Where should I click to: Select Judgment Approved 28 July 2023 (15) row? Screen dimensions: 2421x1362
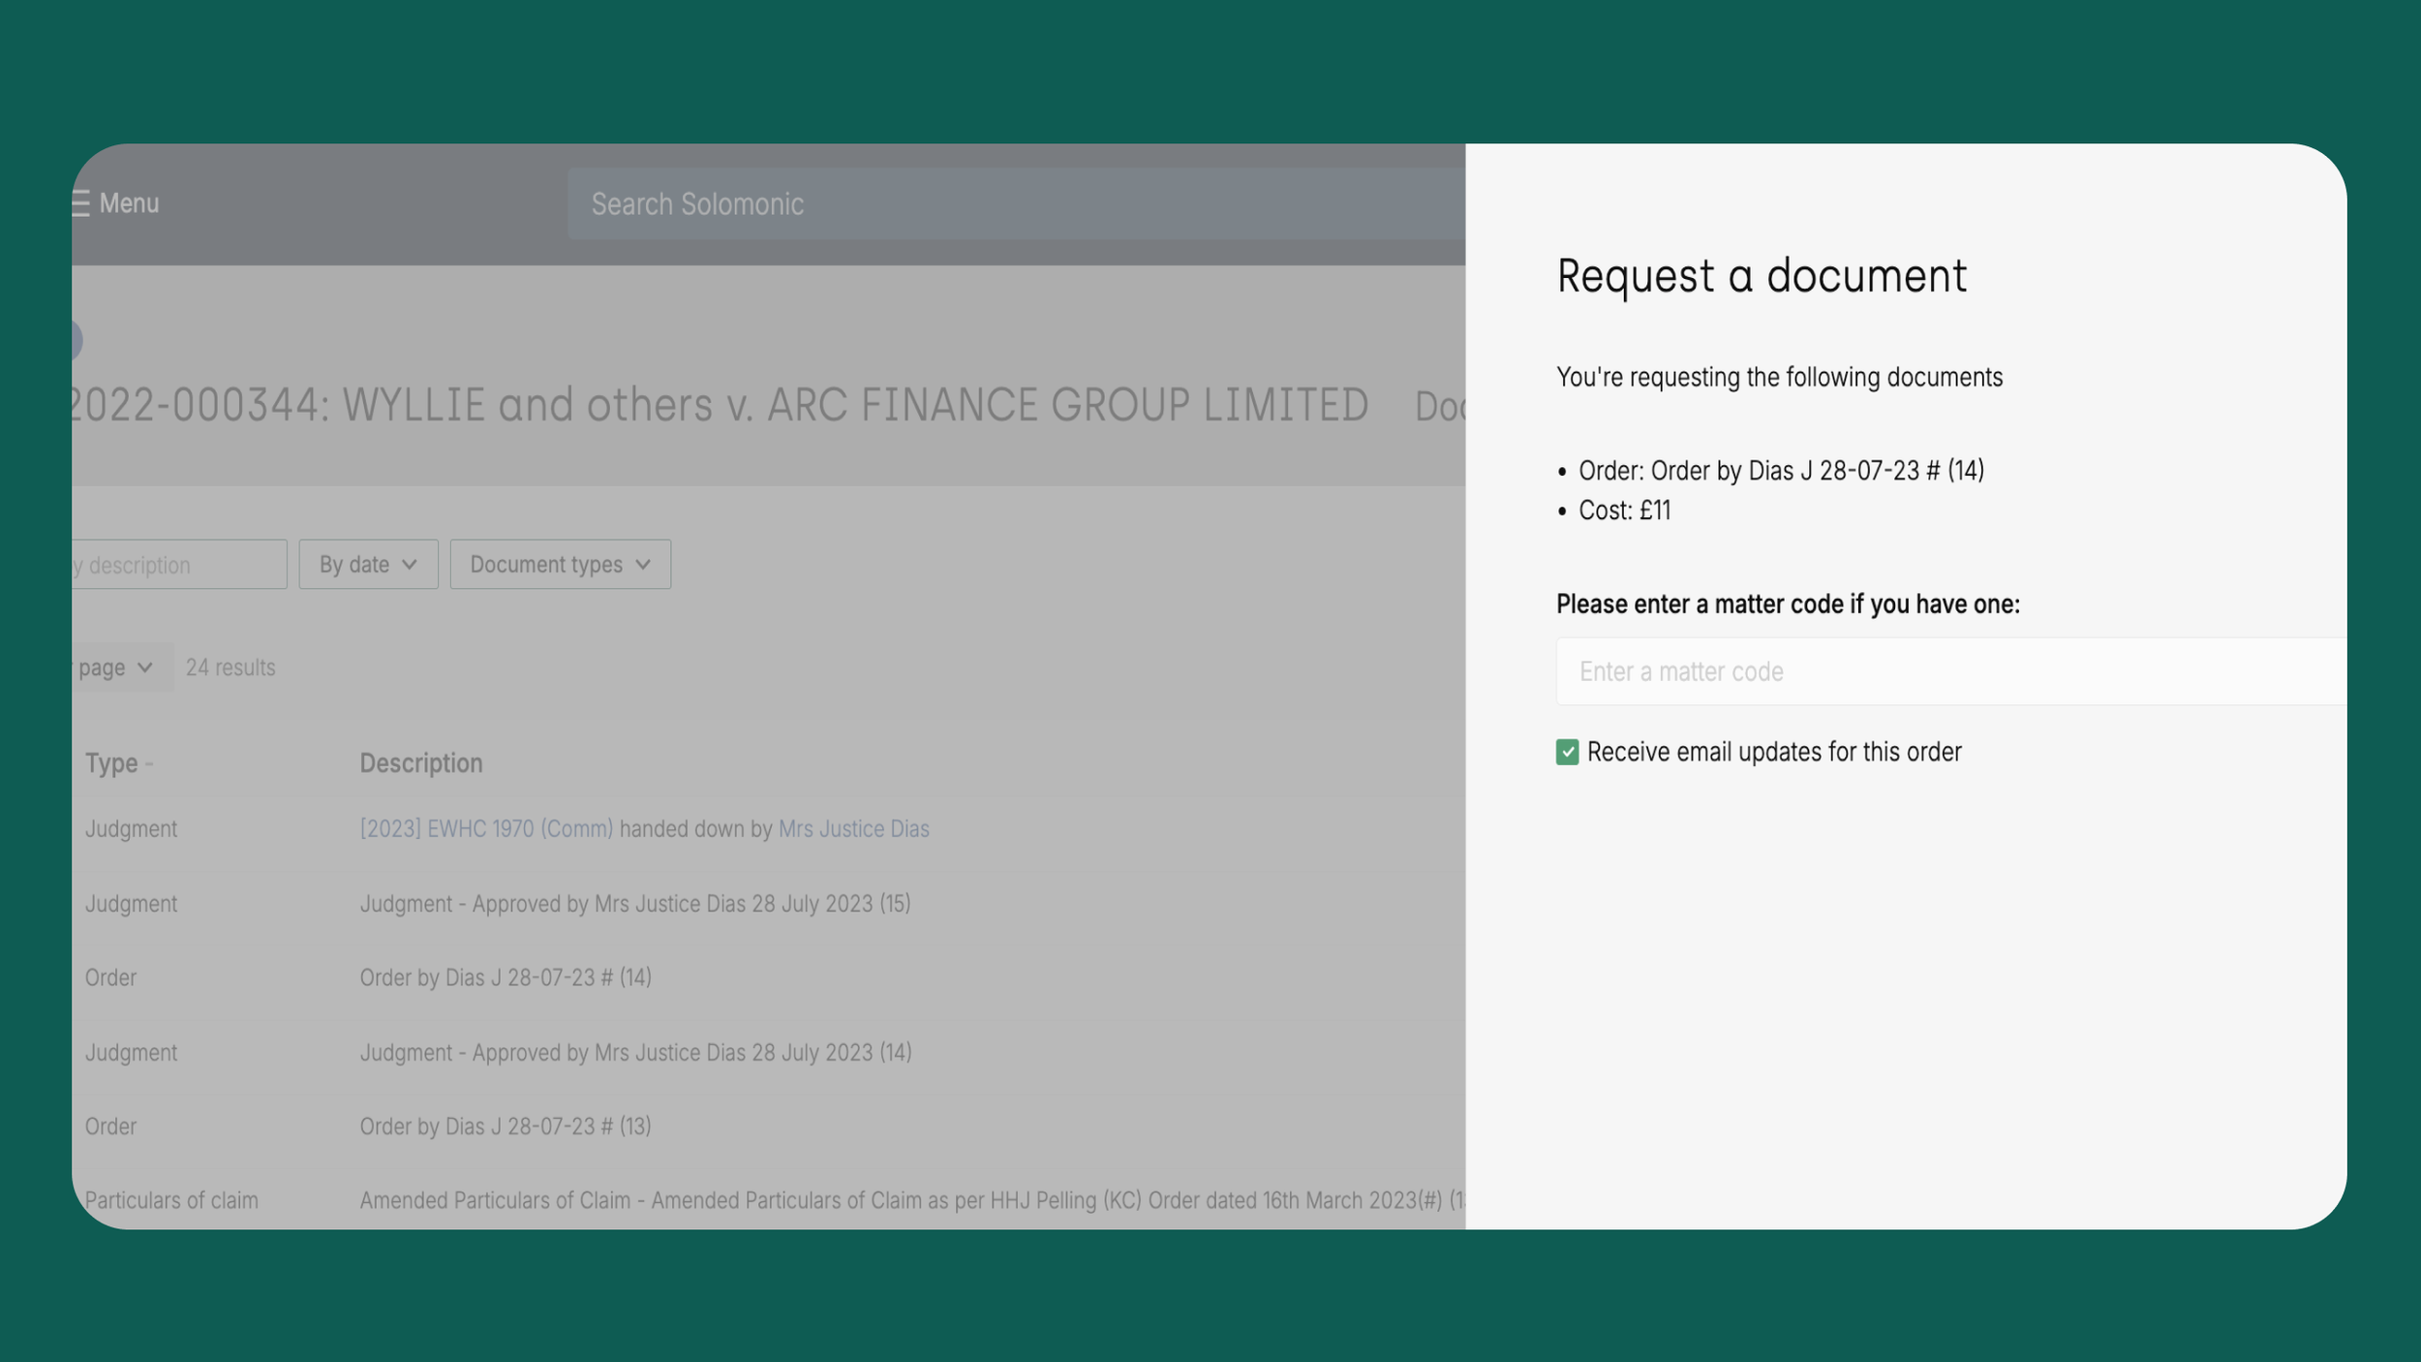[x=634, y=904]
